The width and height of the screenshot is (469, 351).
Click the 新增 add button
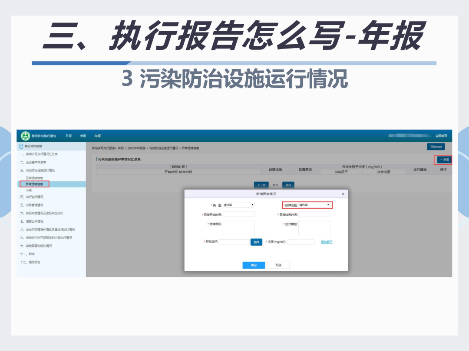444,159
